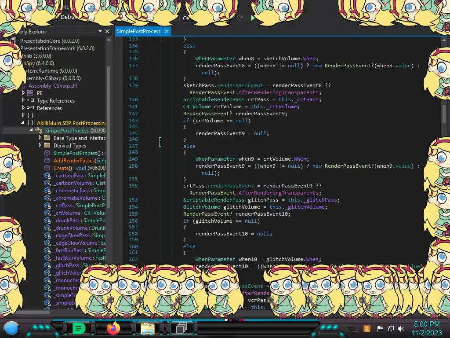This screenshot has width=450, height=338.
Task: Click WhenParameter type on line 149
Action: click(215, 158)
